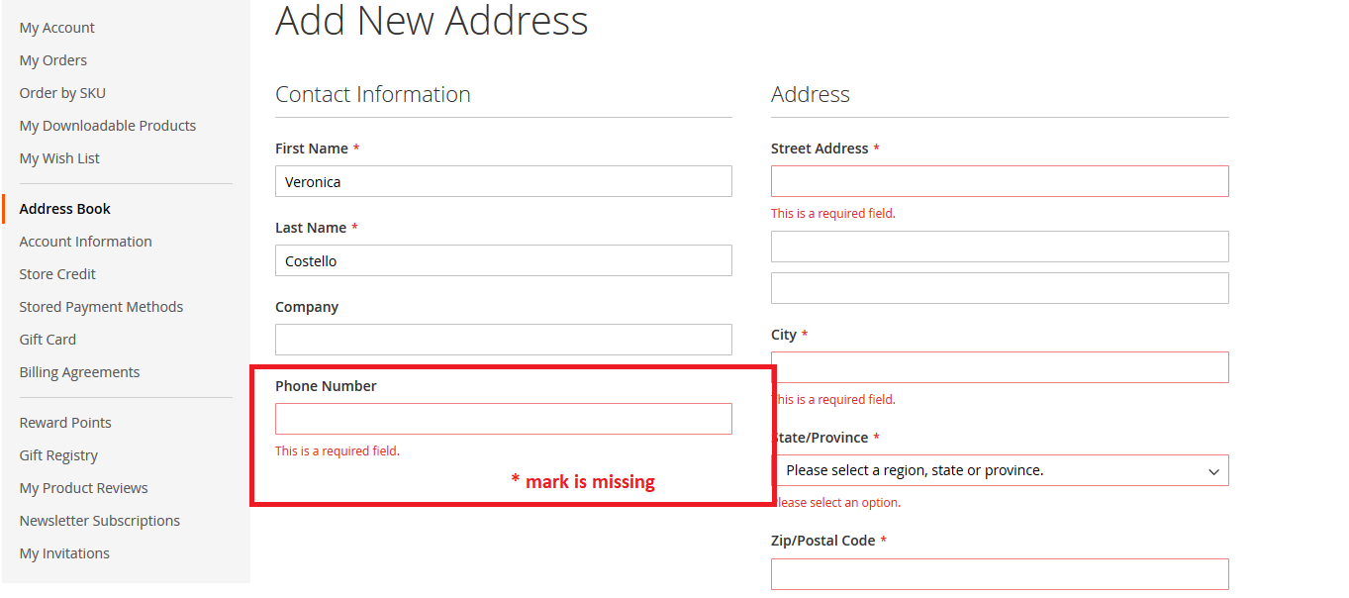Select Address Book in the sidebar
Screen dimensions: 1349x598
point(64,208)
